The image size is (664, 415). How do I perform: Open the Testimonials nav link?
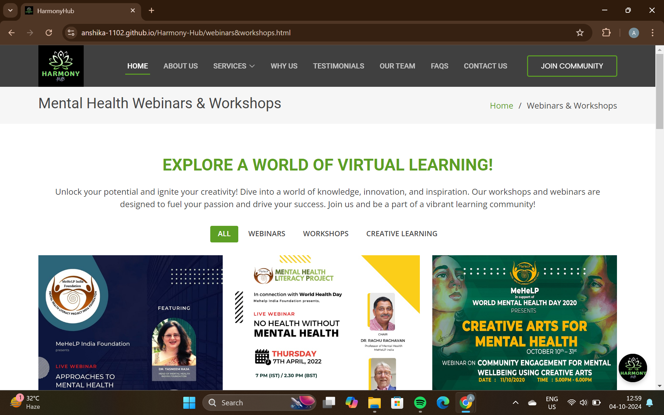[x=338, y=66]
